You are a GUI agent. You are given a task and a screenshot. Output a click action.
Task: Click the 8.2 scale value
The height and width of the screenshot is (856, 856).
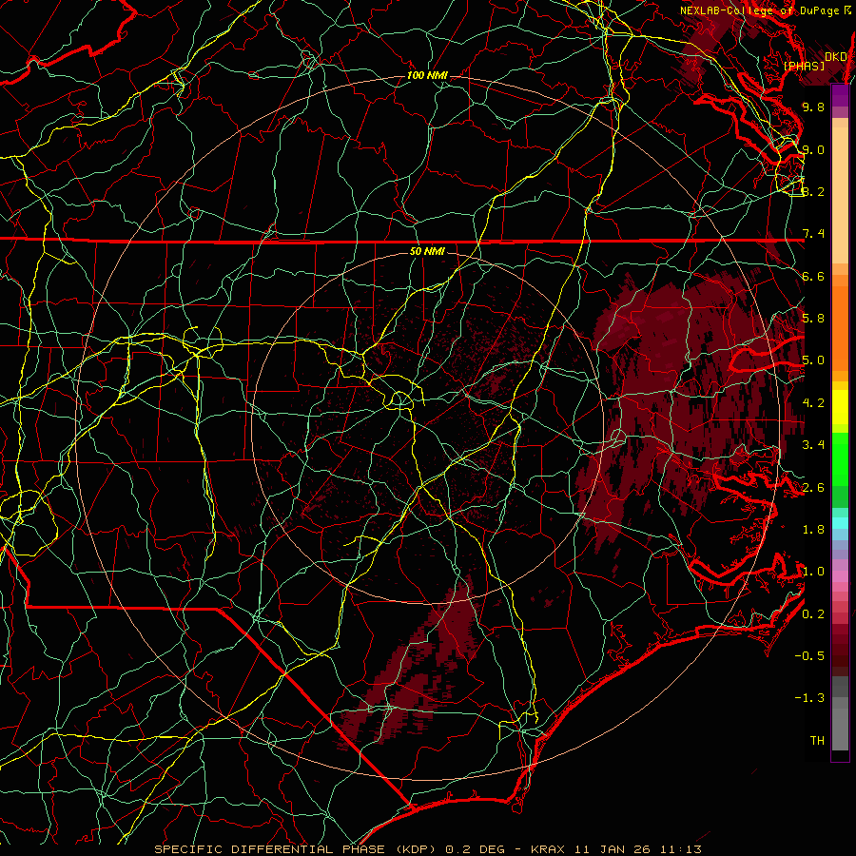[813, 191]
